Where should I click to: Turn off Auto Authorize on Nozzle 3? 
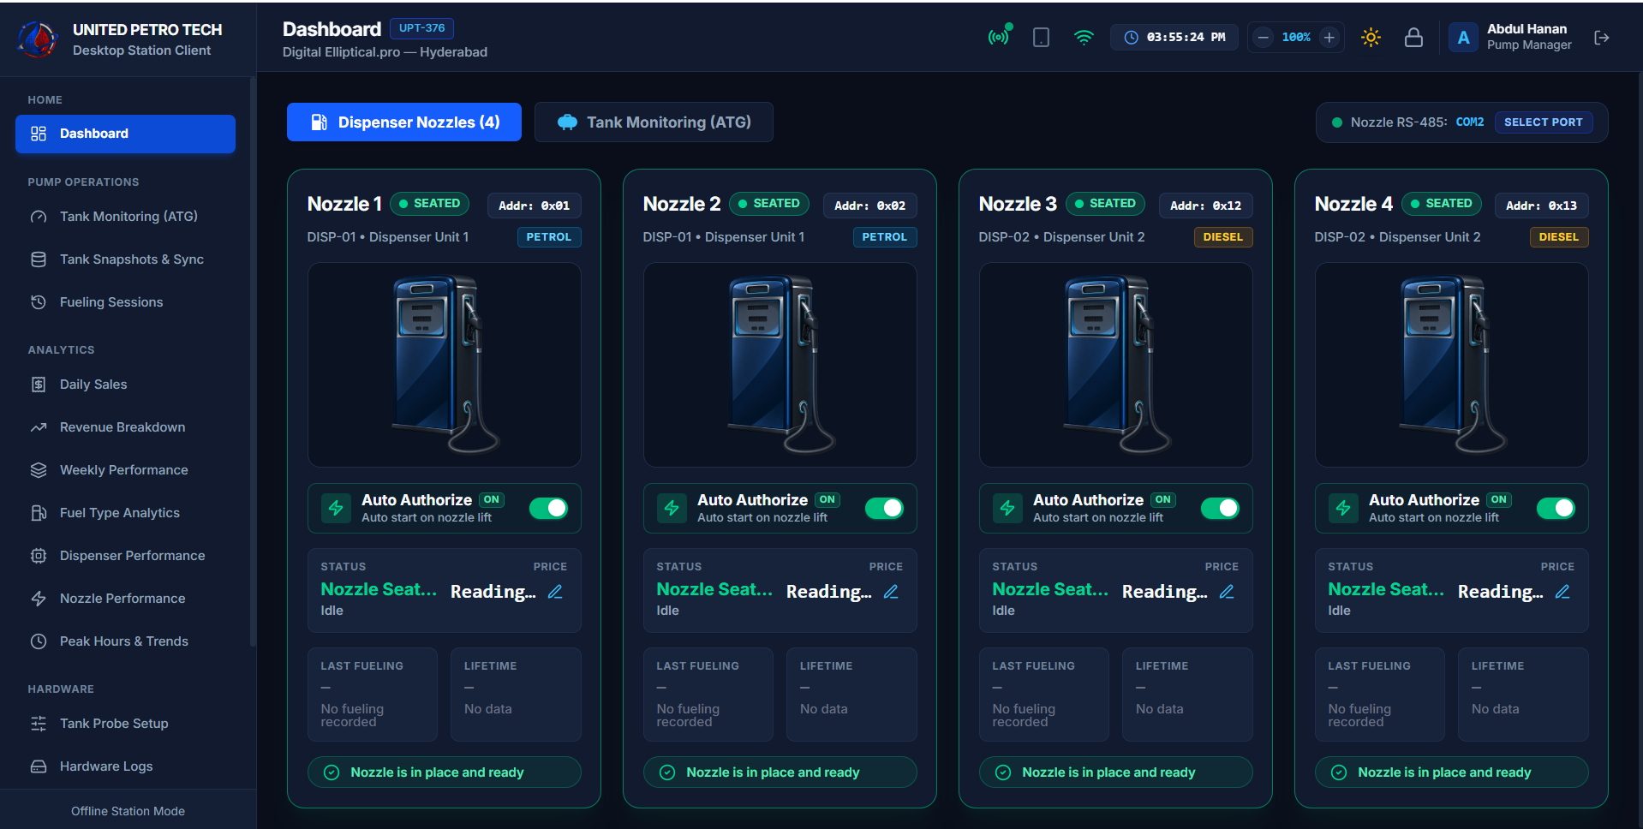(x=1220, y=509)
